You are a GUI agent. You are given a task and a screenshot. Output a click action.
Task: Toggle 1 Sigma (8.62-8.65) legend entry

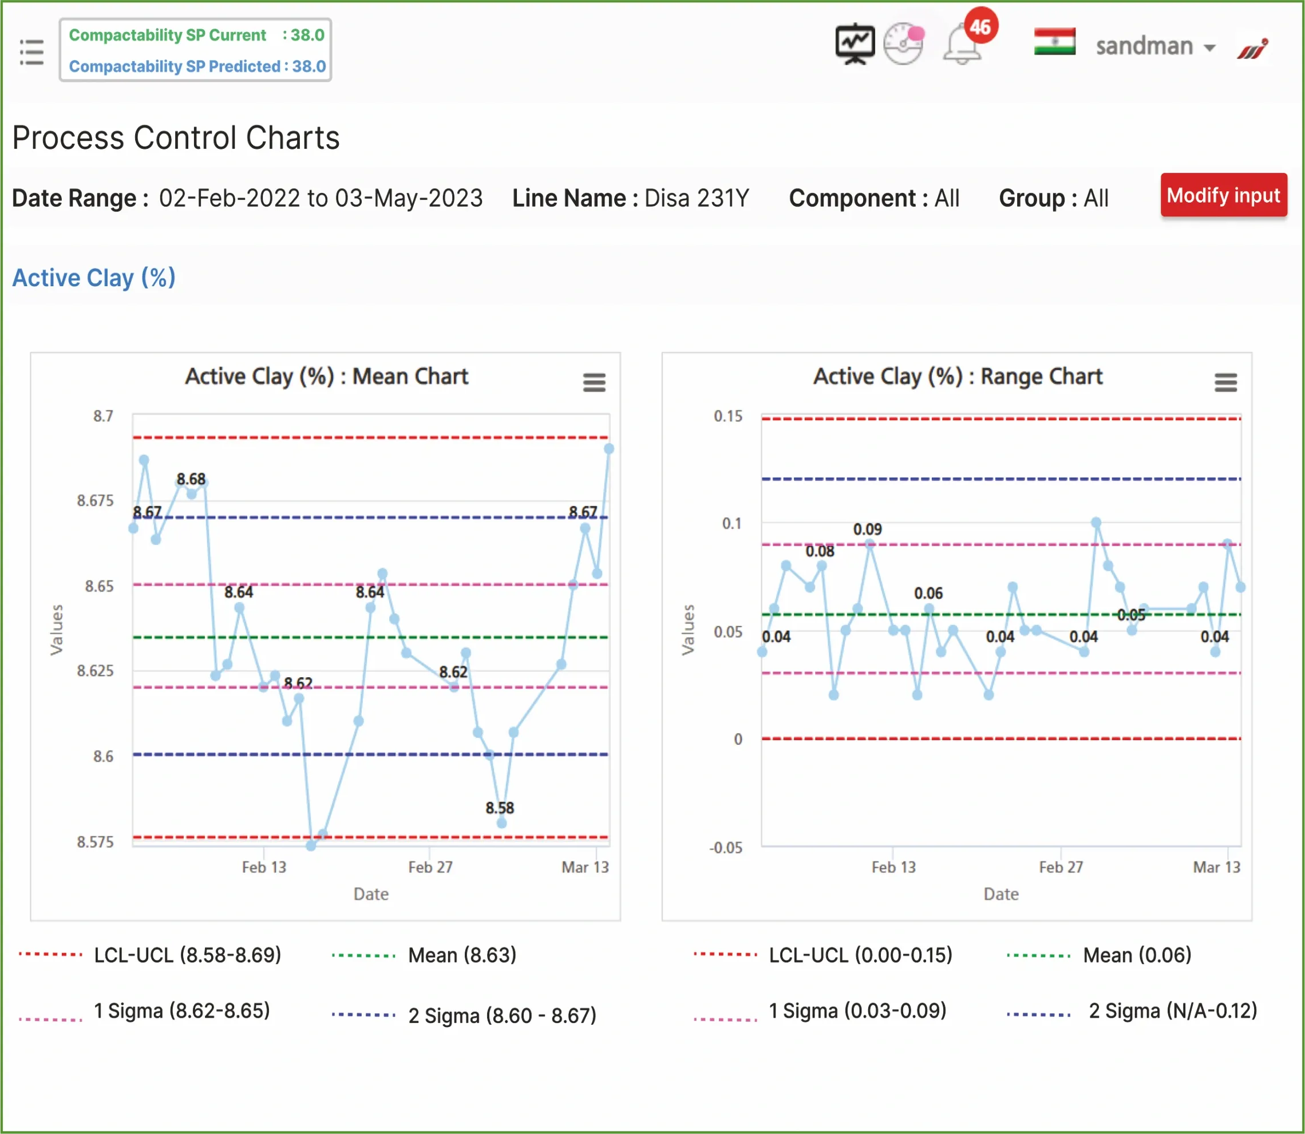pyautogui.click(x=181, y=1010)
